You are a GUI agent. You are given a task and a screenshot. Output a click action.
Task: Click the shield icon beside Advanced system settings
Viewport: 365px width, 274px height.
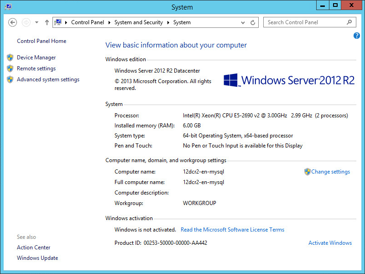tap(10, 79)
